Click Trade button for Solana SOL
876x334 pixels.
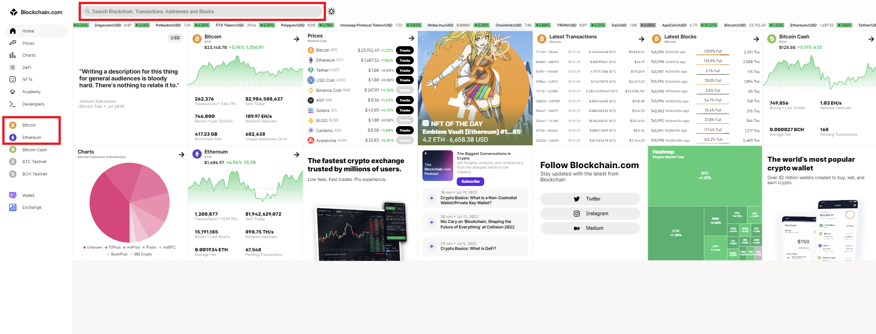(x=405, y=110)
